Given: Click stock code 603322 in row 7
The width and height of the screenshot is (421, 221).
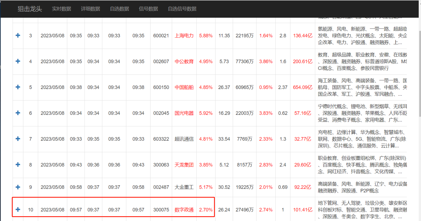Looking at the screenshot, I should [x=161, y=139].
